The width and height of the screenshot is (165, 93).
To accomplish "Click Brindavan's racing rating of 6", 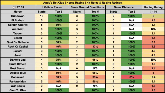I will point(153,16).
